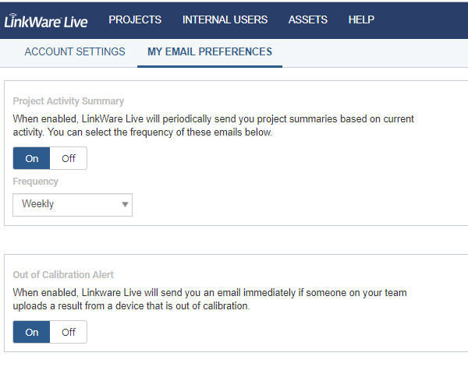Click the Out of Calibration Alert heading

coord(63,275)
